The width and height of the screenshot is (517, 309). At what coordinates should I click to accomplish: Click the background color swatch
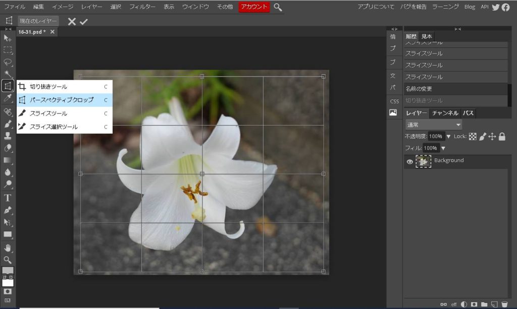[8, 283]
